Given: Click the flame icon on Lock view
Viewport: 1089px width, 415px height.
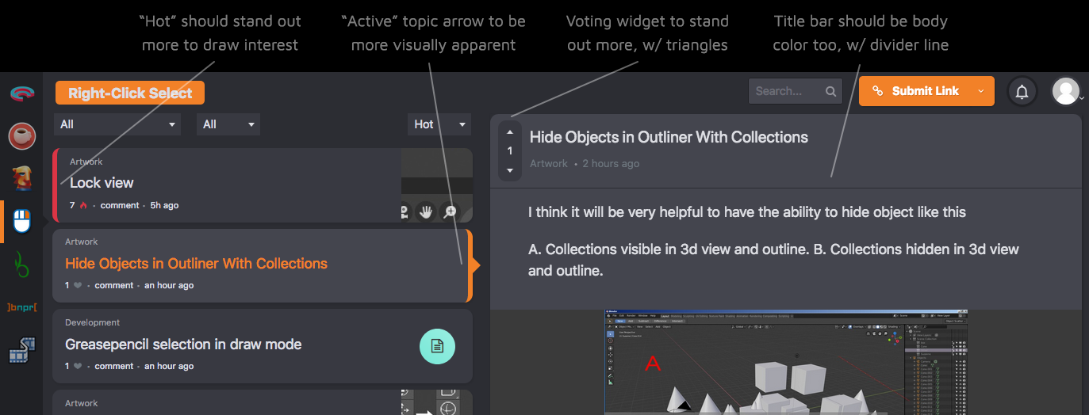Looking at the screenshot, I should [x=83, y=206].
